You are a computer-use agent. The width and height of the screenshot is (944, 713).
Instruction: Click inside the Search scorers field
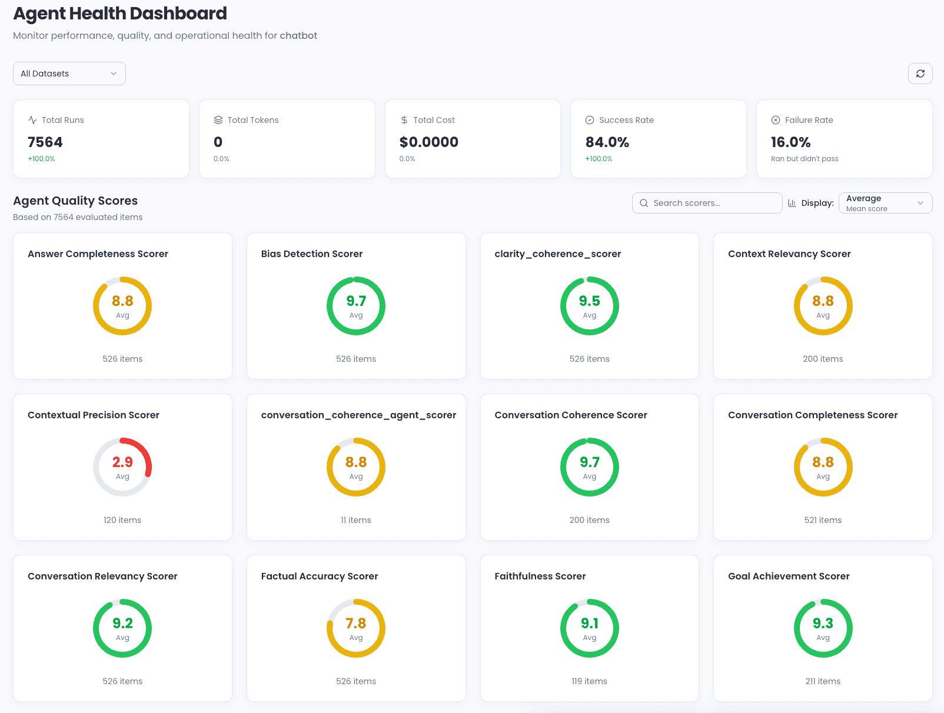[x=706, y=202]
